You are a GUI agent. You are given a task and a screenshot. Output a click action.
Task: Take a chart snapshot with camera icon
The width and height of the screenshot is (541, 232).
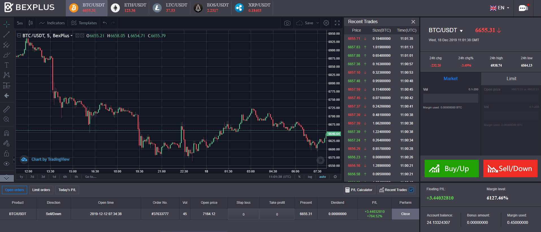[287, 23]
